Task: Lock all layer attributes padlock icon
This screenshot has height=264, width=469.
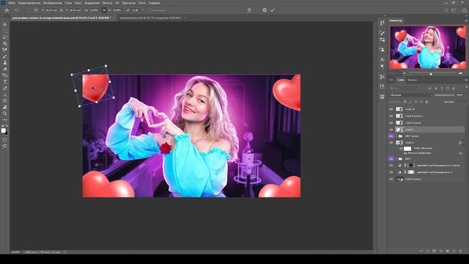Action: [x=426, y=102]
